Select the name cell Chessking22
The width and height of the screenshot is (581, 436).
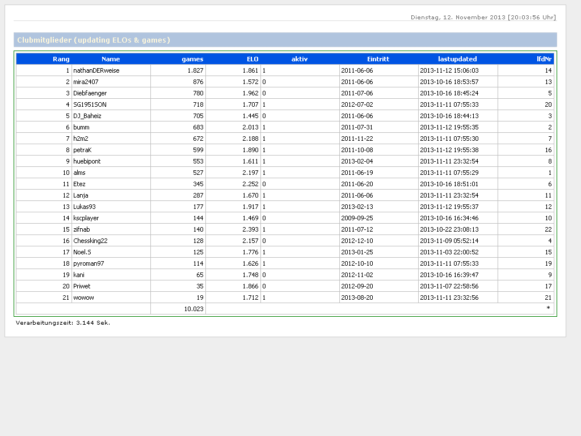90,241
